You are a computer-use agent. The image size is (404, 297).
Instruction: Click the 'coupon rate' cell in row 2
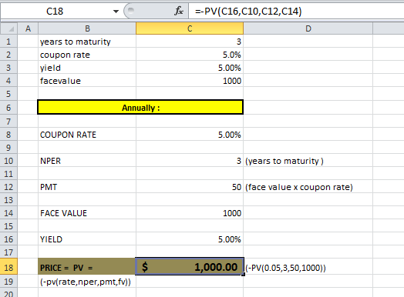pyautogui.click(x=87, y=55)
